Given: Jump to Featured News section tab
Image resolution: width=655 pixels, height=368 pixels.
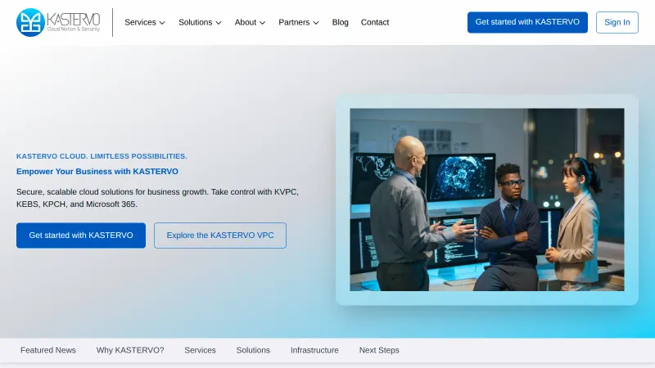Looking at the screenshot, I should click(x=48, y=350).
